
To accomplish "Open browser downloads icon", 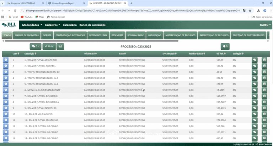I will coord(258,11).
